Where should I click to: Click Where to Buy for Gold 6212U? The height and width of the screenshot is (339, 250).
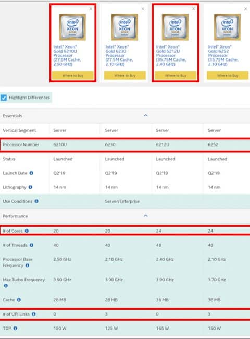176,76
